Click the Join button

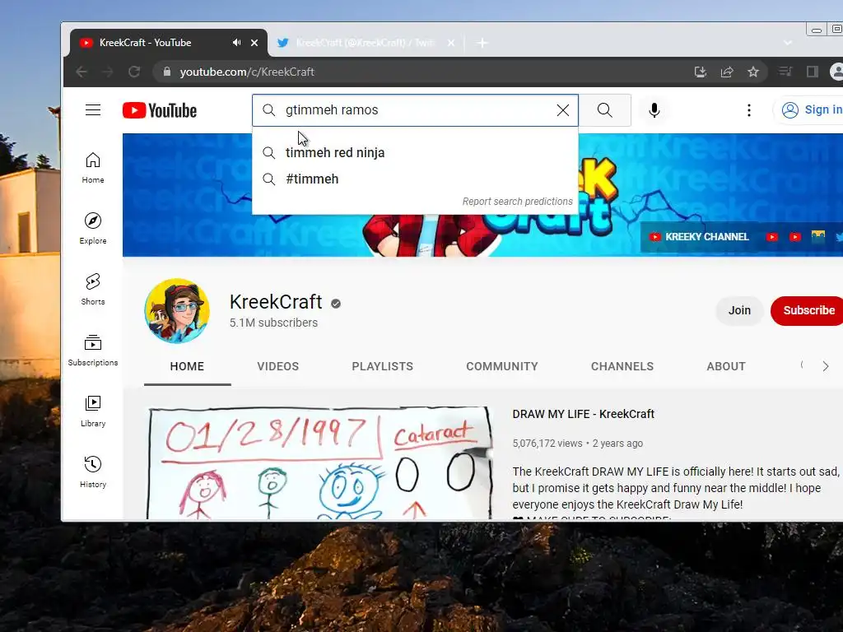(739, 310)
